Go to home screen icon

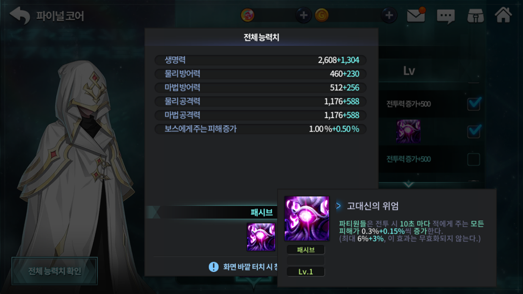point(503,15)
